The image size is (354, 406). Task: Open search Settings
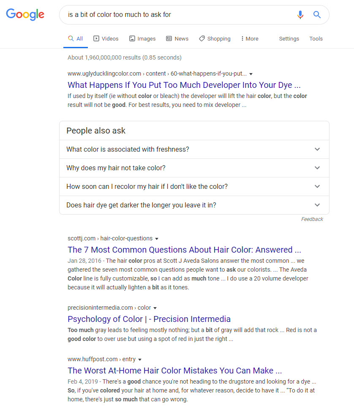(289, 38)
